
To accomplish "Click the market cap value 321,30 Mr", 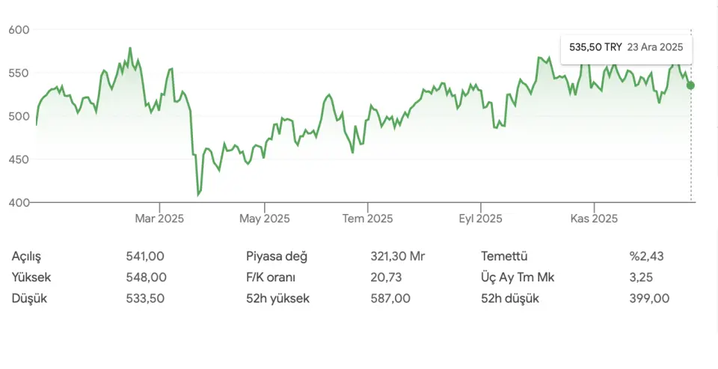I will pyautogui.click(x=397, y=256).
